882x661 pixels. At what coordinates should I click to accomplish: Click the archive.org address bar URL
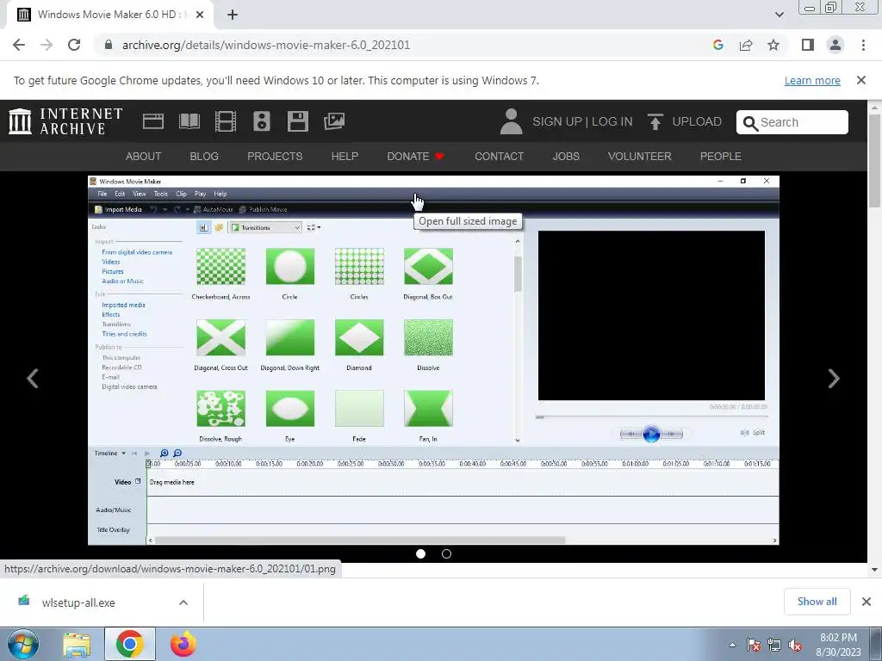[x=266, y=45]
